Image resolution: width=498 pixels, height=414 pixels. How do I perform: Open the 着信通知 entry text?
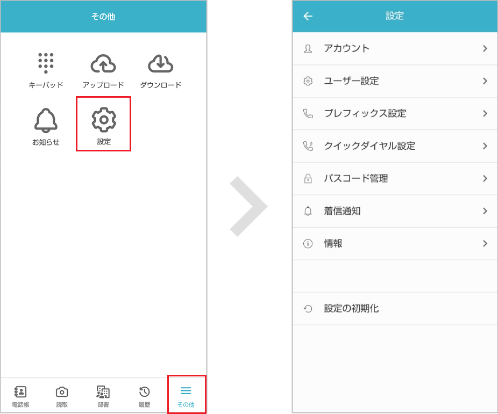[x=342, y=211]
